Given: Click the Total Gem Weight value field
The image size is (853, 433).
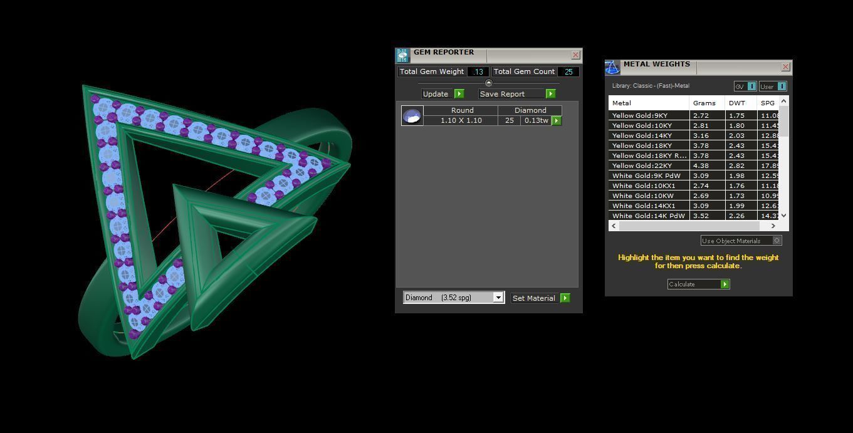Looking at the screenshot, I should (478, 71).
